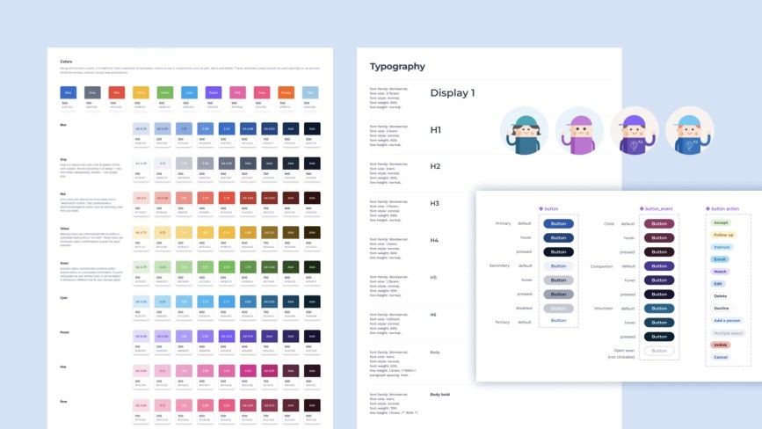This screenshot has width=762, height=429.
Task: Click the Delete action pill
Action: pyautogui.click(x=720, y=296)
